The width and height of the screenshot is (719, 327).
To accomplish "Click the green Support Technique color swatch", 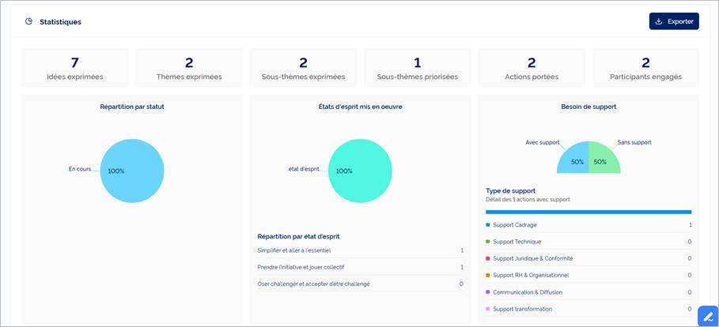I will pyautogui.click(x=488, y=242).
